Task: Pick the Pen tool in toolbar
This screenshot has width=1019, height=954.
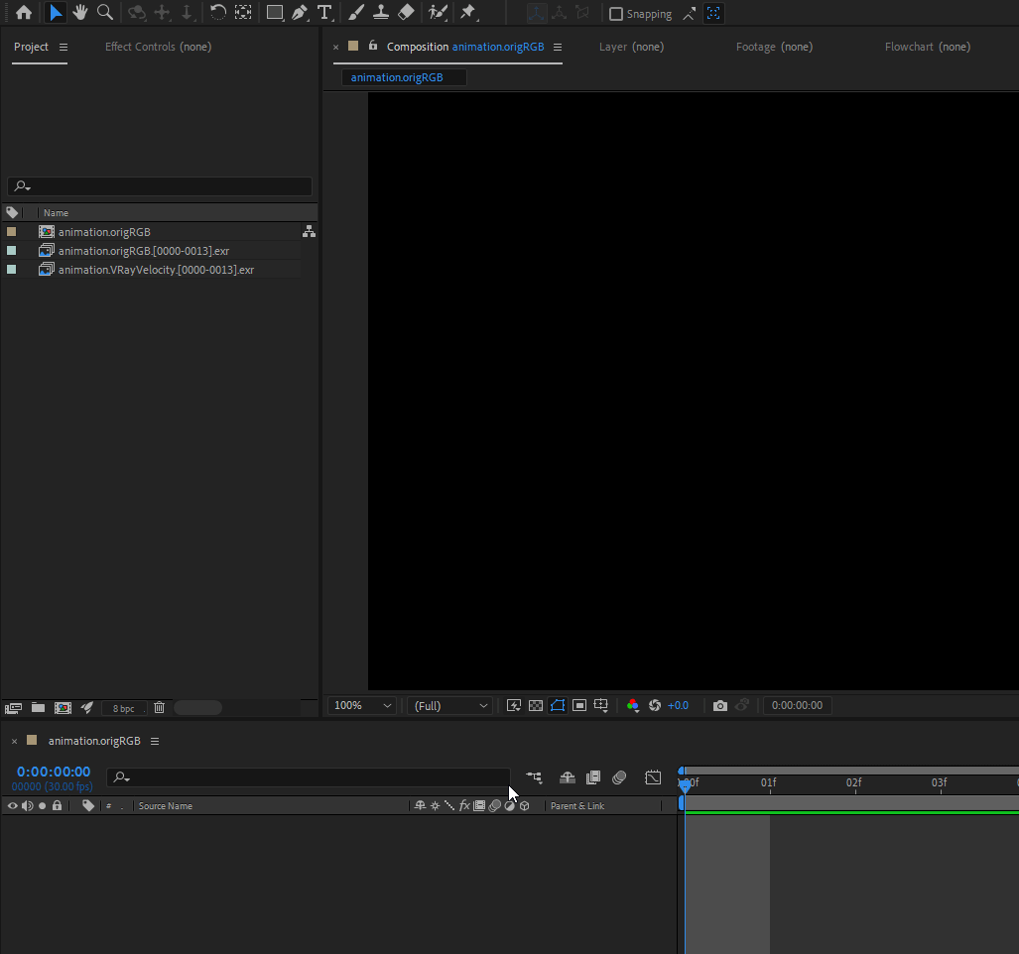Action: click(x=300, y=13)
